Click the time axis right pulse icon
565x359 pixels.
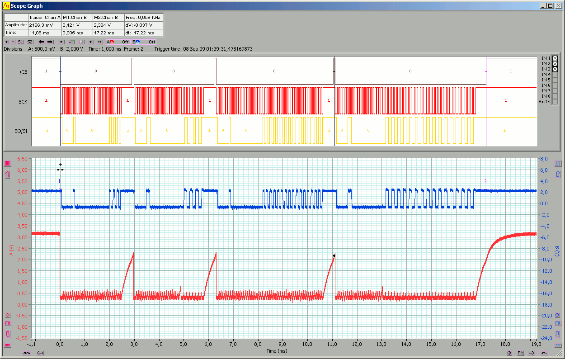pyautogui.click(x=544, y=353)
